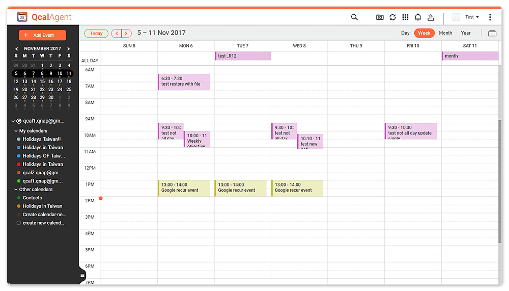
Task: Show next month in mini calendar
Action: tap(69, 49)
